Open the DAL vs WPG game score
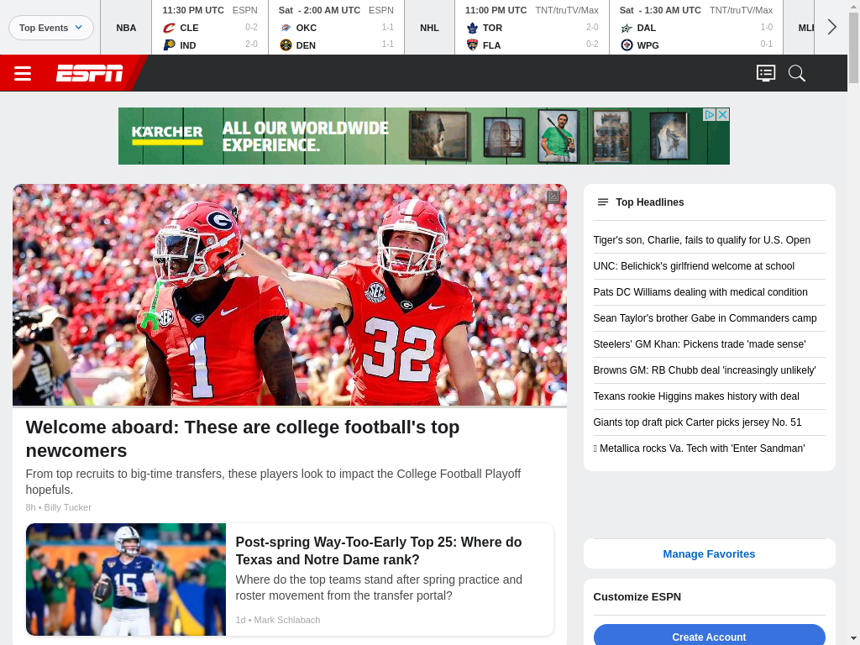860x645 pixels. coord(696,28)
